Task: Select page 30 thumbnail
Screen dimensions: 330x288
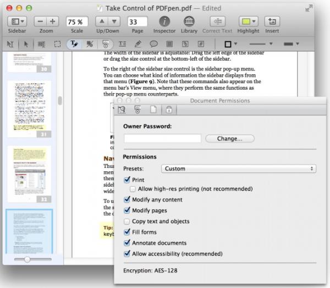Action: point(29,62)
